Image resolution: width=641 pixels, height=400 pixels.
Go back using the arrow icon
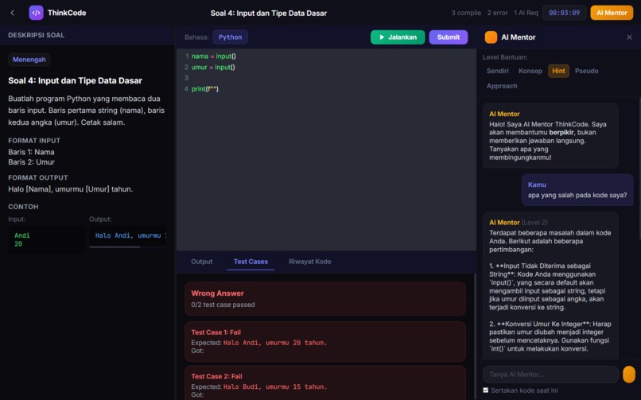(x=12, y=13)
